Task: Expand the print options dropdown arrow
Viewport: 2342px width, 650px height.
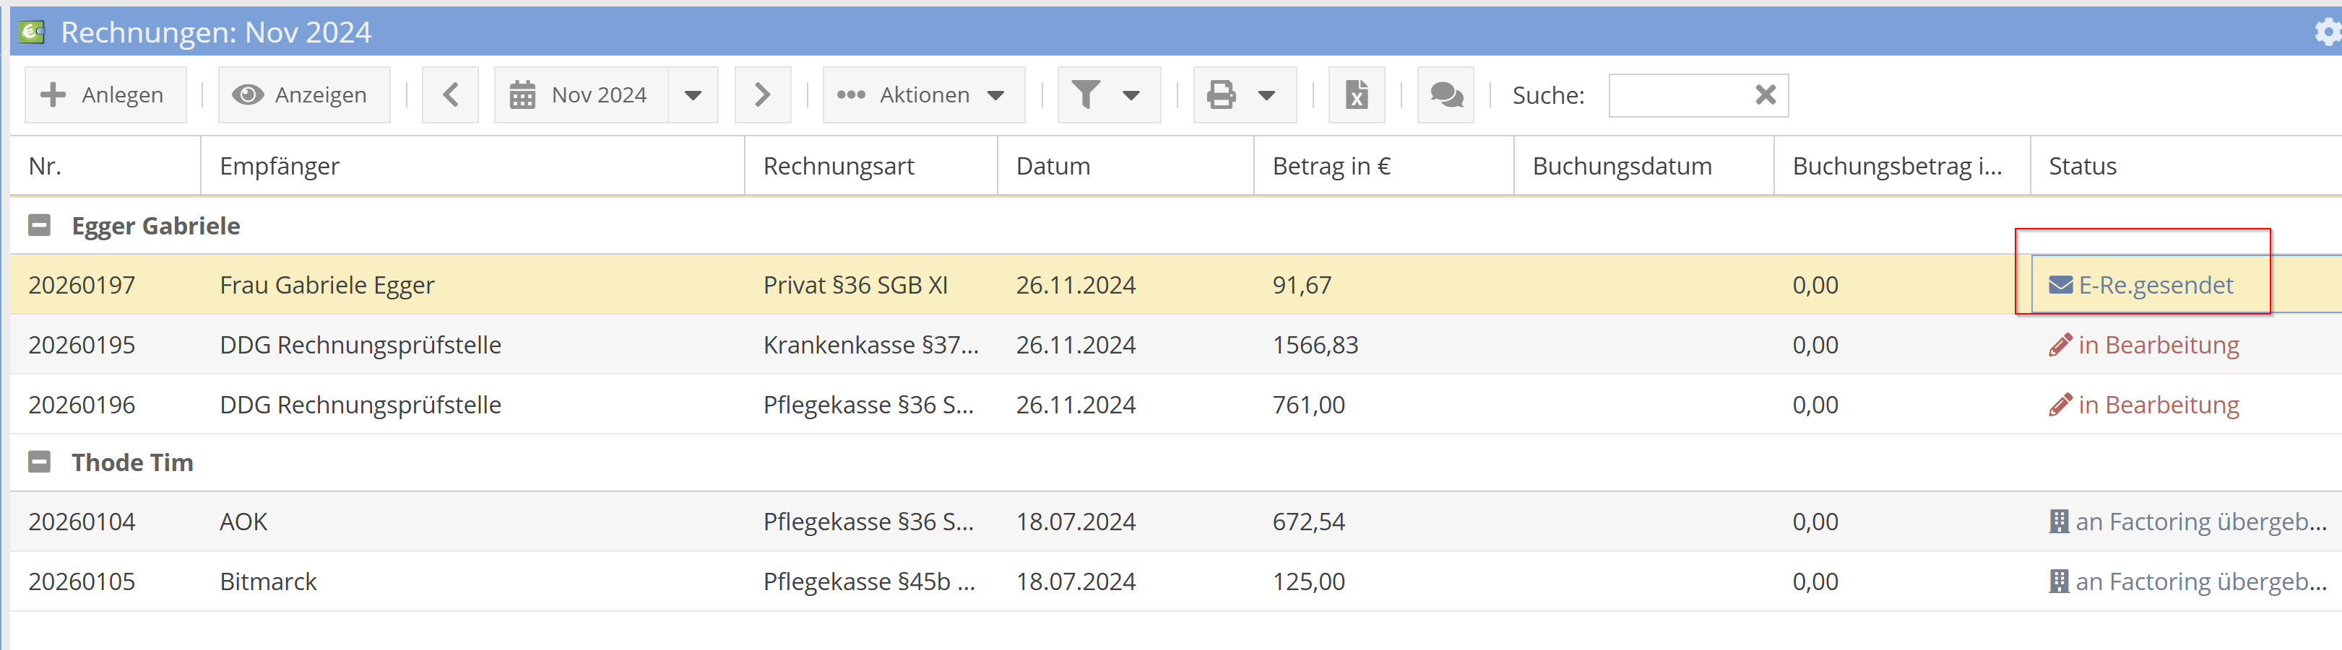Action: click(1266, 95)
